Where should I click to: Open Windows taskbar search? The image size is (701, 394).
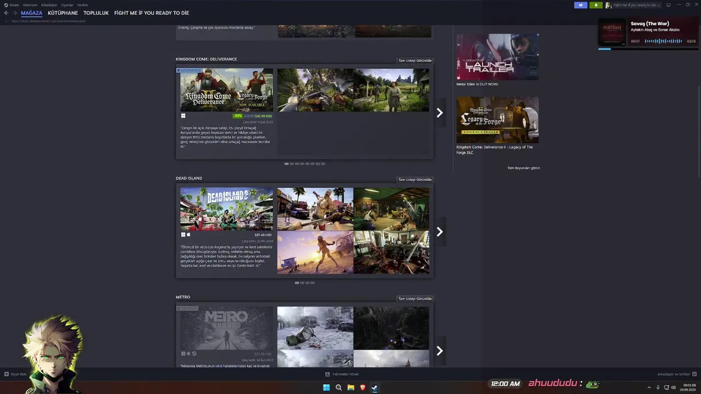click(x=338, y=387)
